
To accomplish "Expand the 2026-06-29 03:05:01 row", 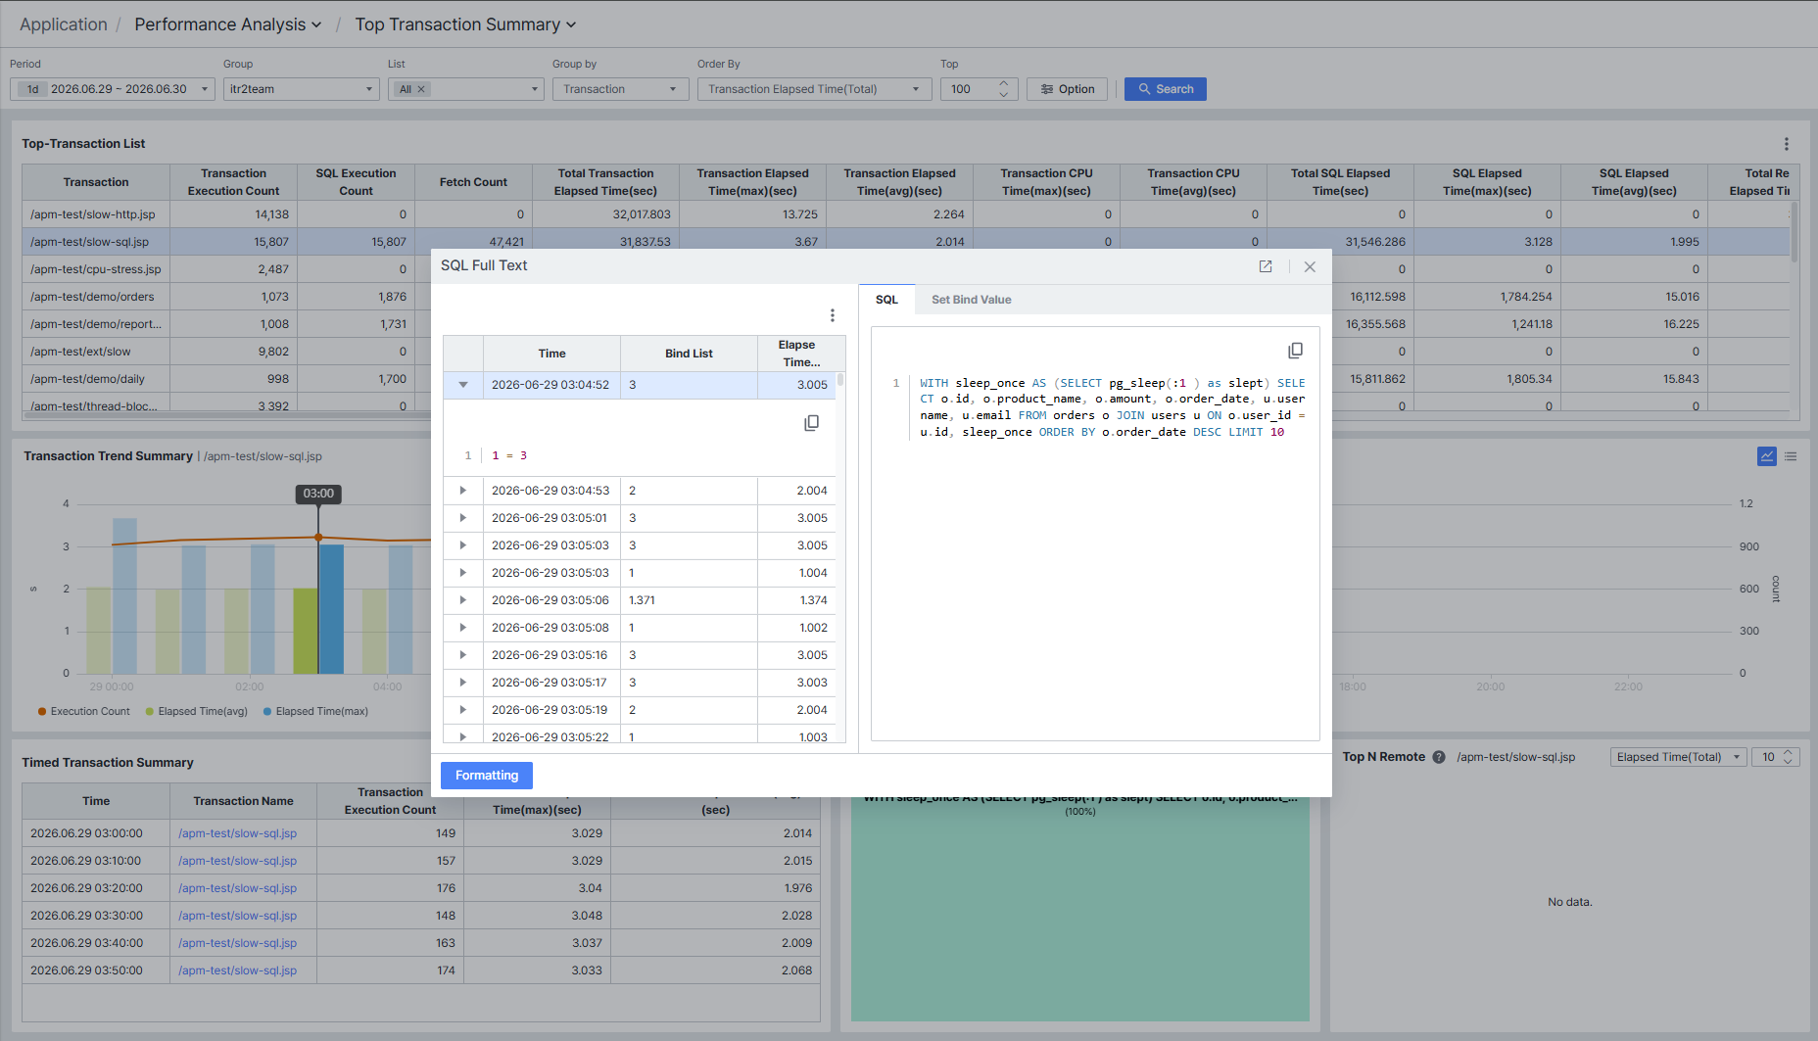I will coord(463,518).
